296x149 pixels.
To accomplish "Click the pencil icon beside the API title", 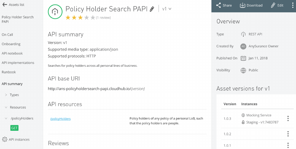I will coord(152,9).
